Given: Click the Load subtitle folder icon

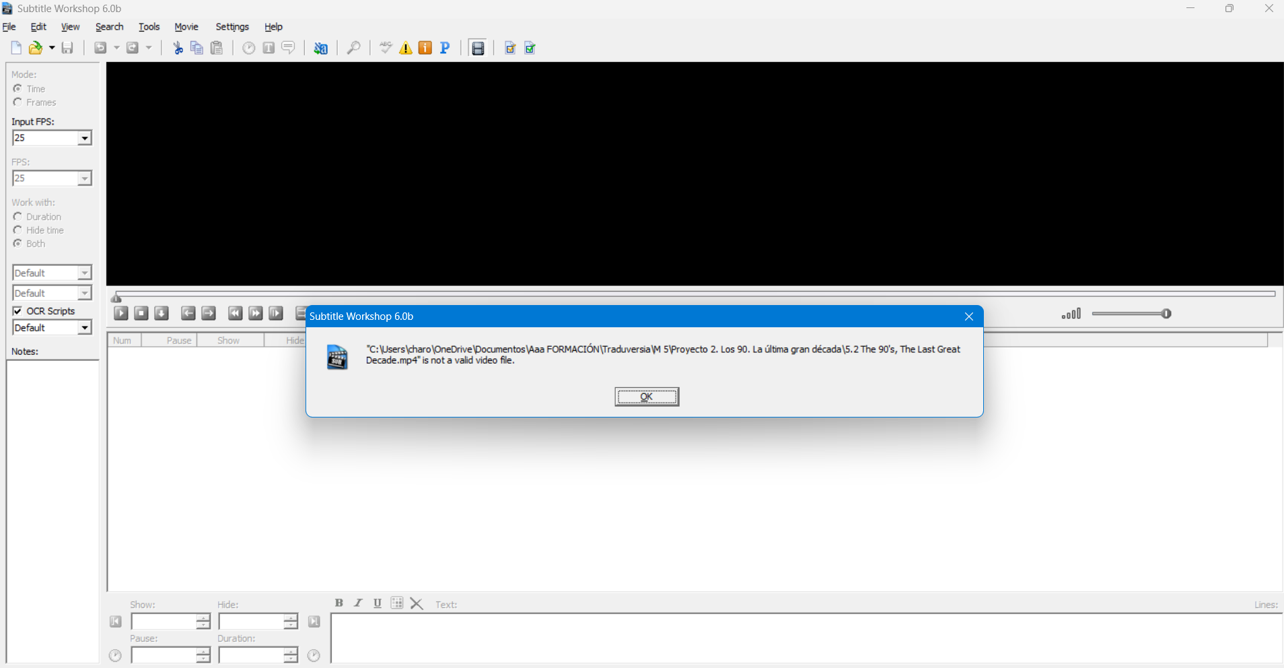Looking at the screenshot, I should (x=36, y=48).
